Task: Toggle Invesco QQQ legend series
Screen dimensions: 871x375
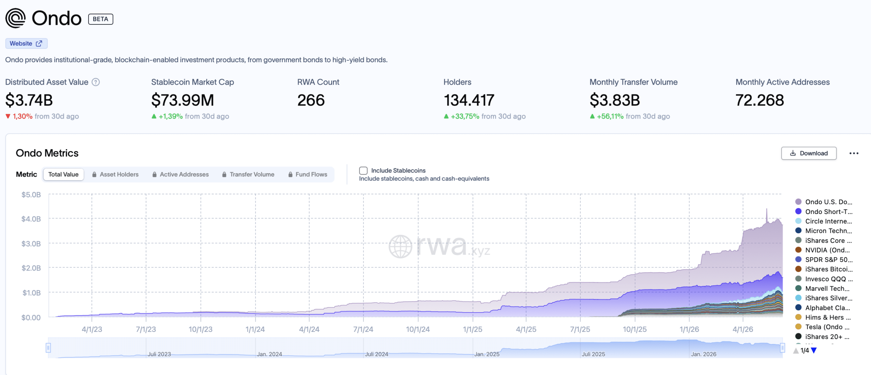Action: pos(824,279)
